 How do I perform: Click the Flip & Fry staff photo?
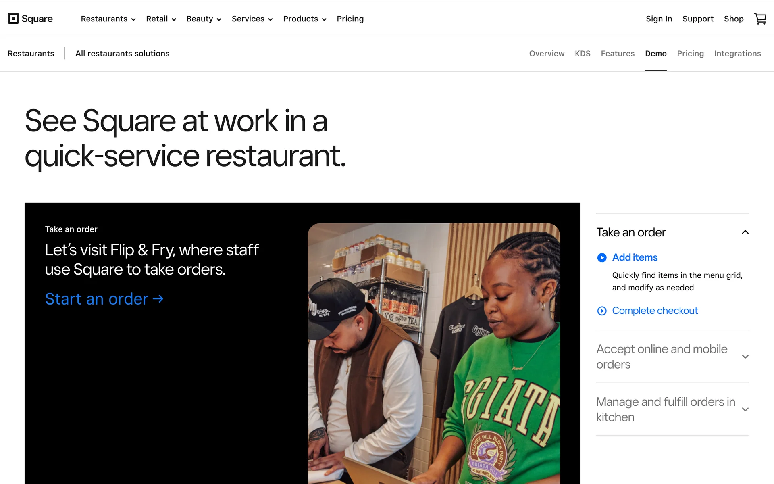click(x=433, y=353)
